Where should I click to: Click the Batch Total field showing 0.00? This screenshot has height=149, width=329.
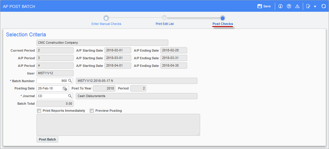click(55, 104)
